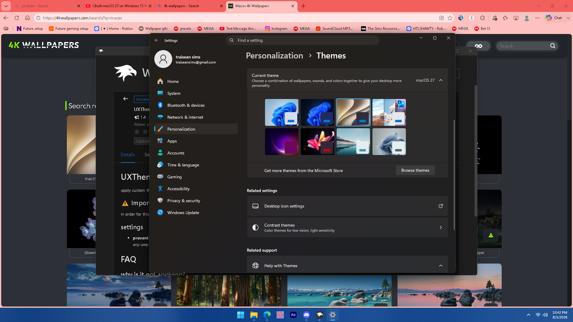The image size is (573, 322).
Task: Click Find a setting search box
Action: (x=302, y=40)
